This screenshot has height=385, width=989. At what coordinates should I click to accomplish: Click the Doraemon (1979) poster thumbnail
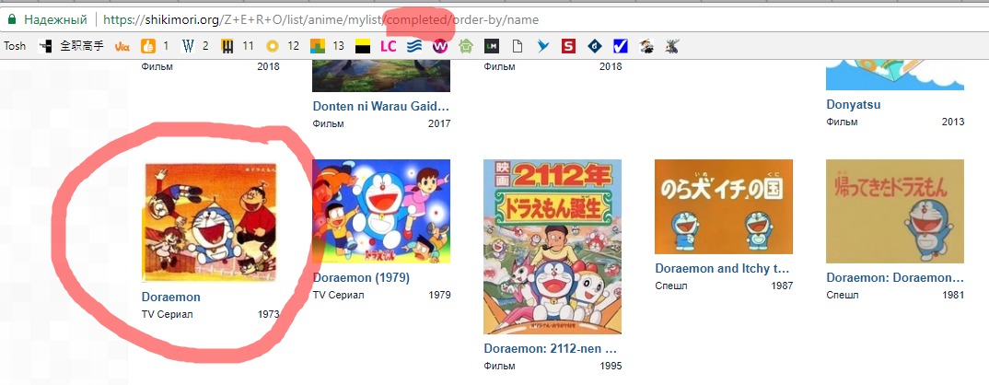click(x=381, y=211)
